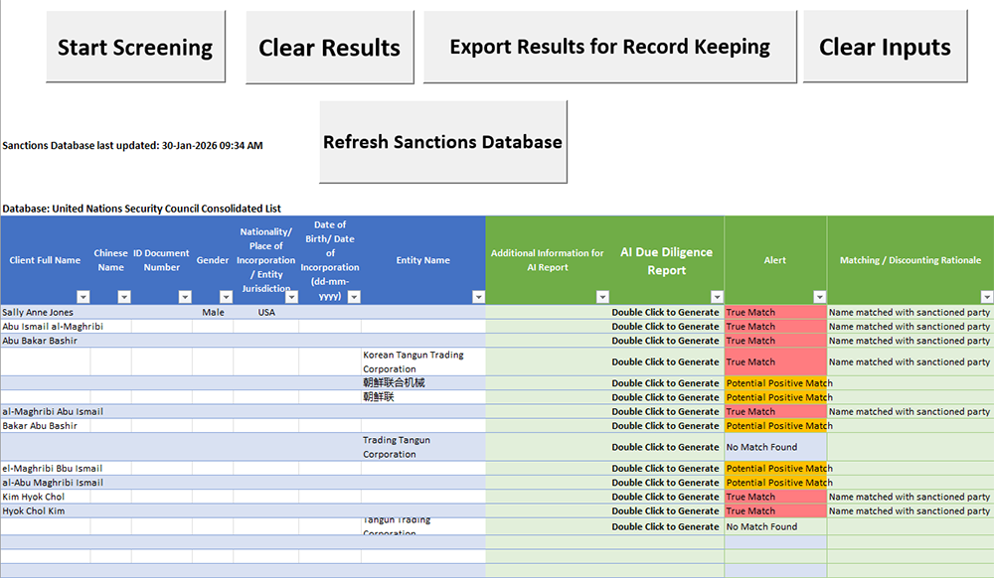Open the AI Due Diligence Report filter
Image resolution: width=994 pixels, height=578 pixels.
tap(717, 297)
